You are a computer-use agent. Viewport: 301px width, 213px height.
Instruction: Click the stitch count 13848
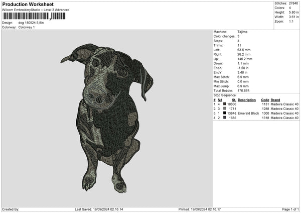tap(232, 113)
